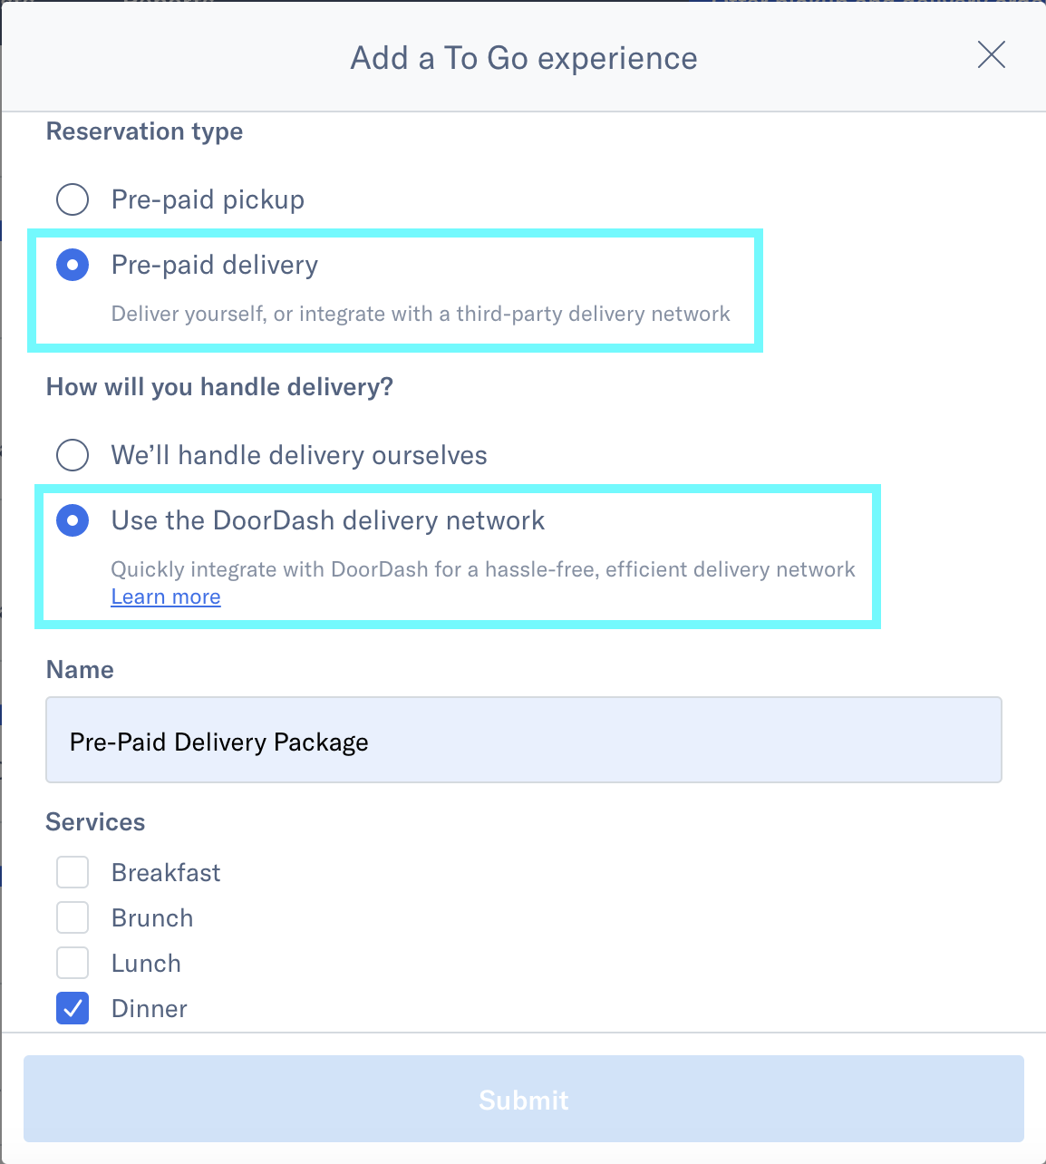This screenshot has height=1164, width=1046.
Task: Click the Dinner label text
Action: [149, 1008]
